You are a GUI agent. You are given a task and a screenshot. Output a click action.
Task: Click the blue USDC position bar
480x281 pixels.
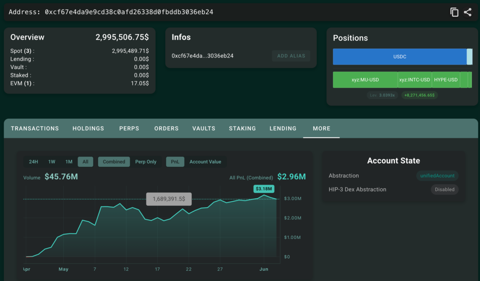click(x=399, y=57)
